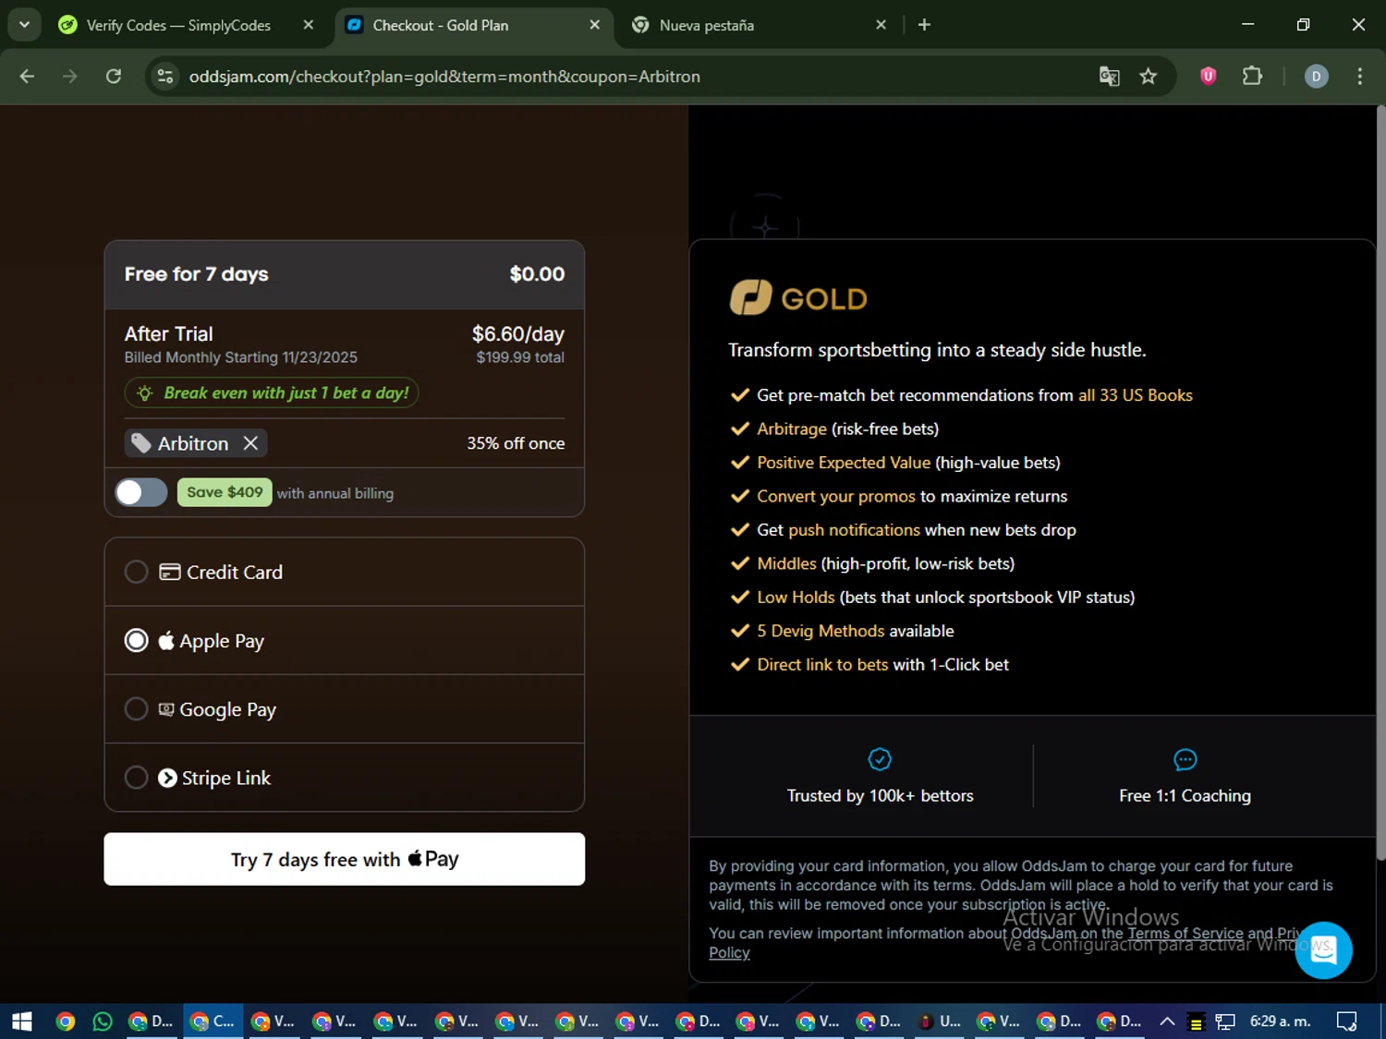The width and height of the screenshot is (1386, 1039).
Task: Click Try 7 days free with Apple Pay
Action: [x=345, y=859]
